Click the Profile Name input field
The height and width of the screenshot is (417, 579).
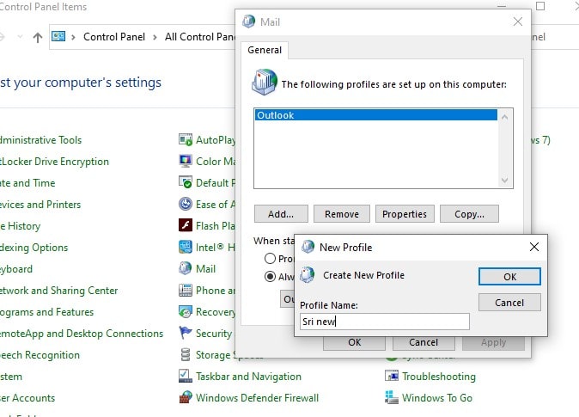coord(384,322)
